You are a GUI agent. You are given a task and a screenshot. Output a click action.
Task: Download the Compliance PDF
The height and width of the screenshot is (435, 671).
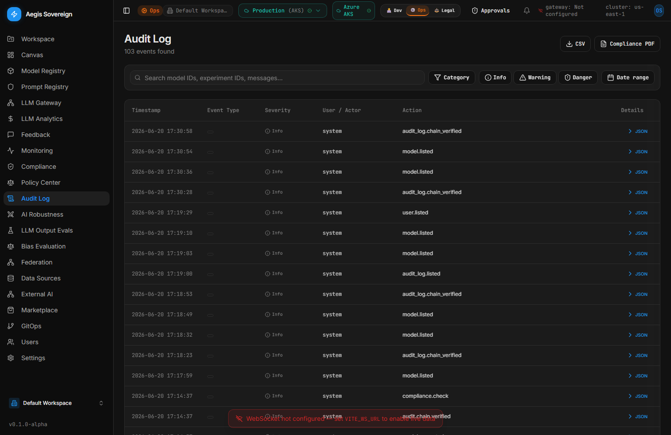pyautogui.click(x=628, y=44)
